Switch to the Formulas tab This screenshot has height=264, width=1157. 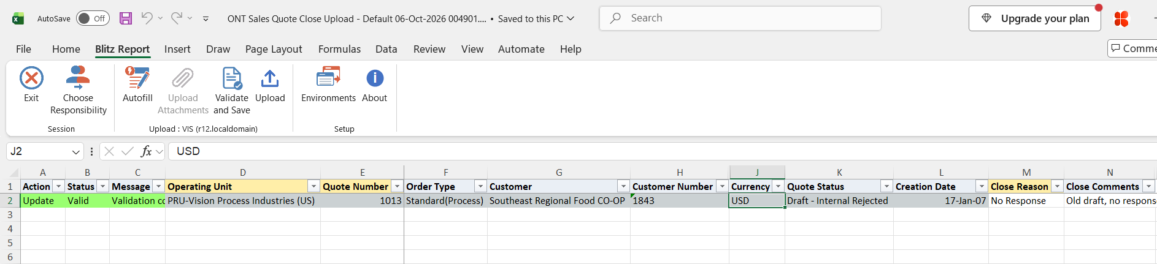[339, 49]
